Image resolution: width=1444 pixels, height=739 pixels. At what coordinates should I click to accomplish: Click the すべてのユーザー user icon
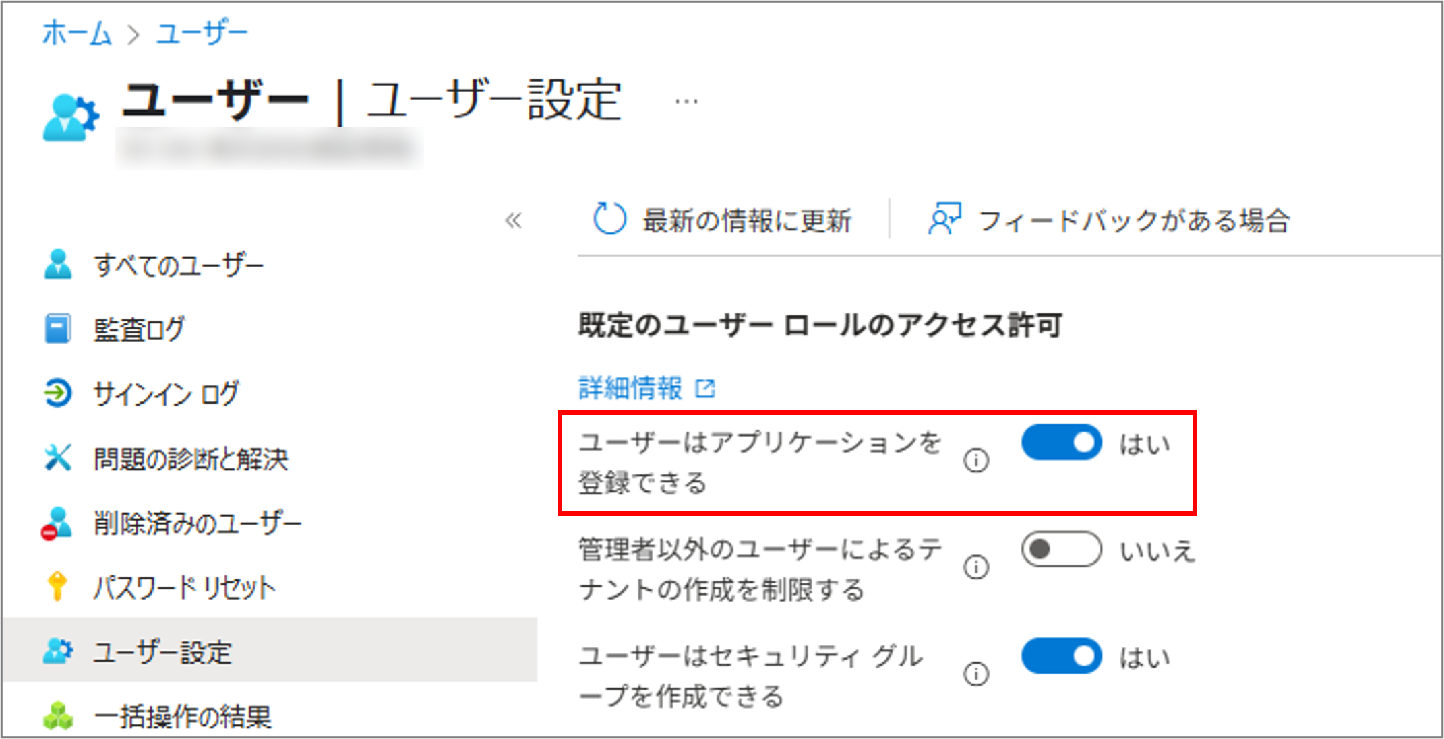pyautogui.click(x=58, y=264)
